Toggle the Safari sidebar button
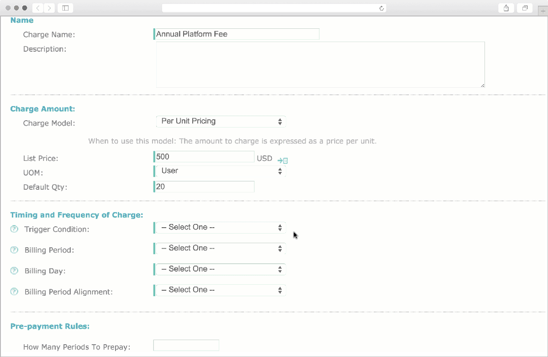Image resolution: width=548 pixels, height=357 pixels. pos(65,8)
